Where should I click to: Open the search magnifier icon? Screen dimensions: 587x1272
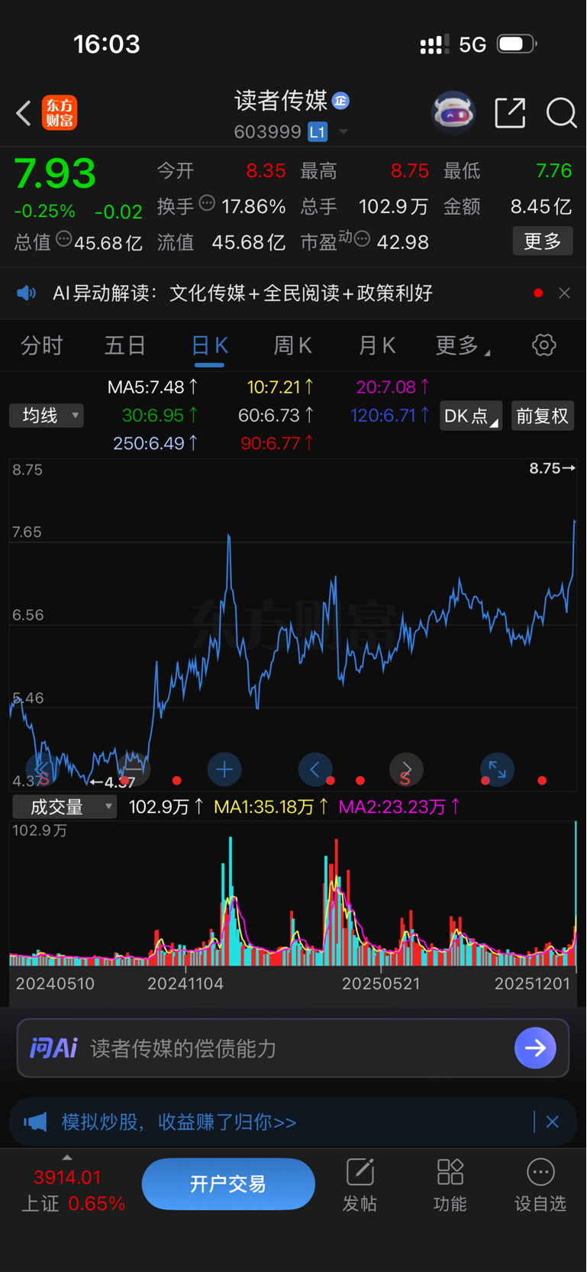(x=561, y=113)
